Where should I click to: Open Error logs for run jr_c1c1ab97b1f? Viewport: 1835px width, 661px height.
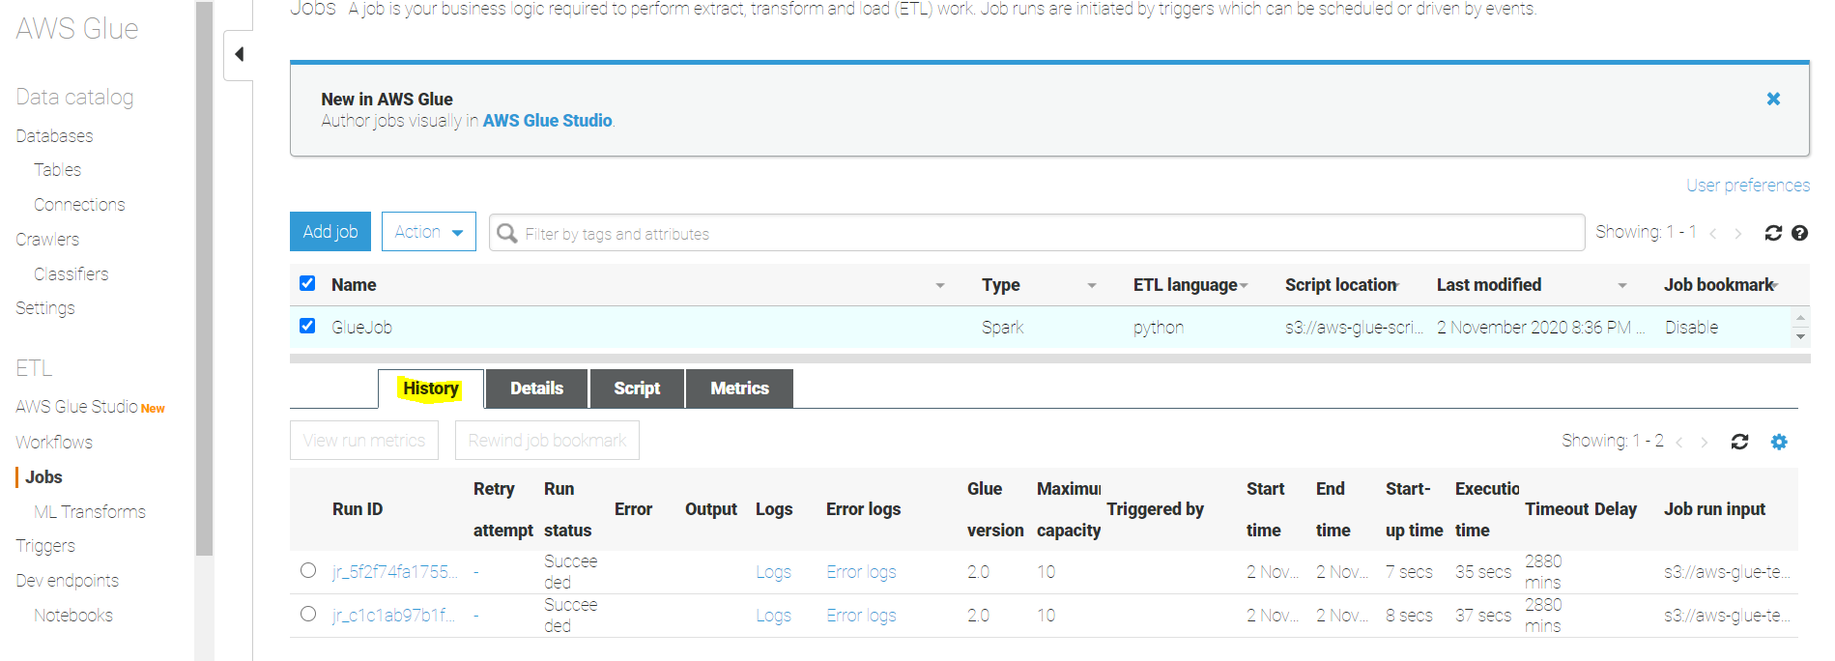(x=861, y=616)
